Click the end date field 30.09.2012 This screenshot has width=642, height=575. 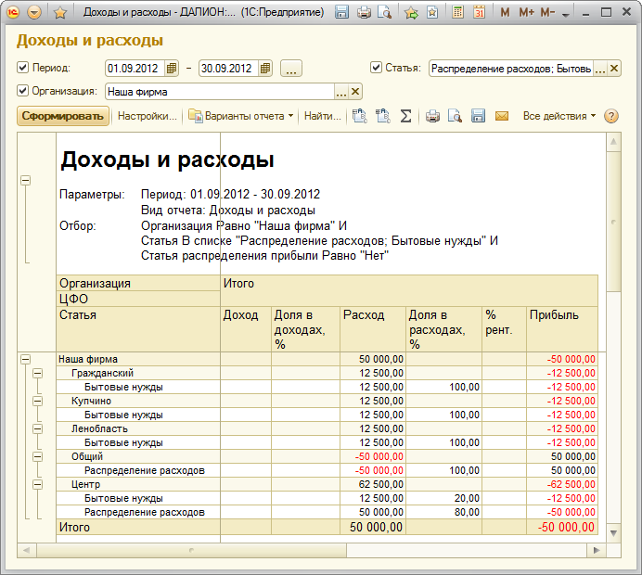pos(228,69)
